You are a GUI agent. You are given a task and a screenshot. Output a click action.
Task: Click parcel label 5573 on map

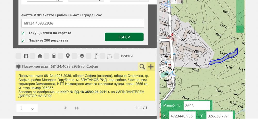[x=234, y=38]
